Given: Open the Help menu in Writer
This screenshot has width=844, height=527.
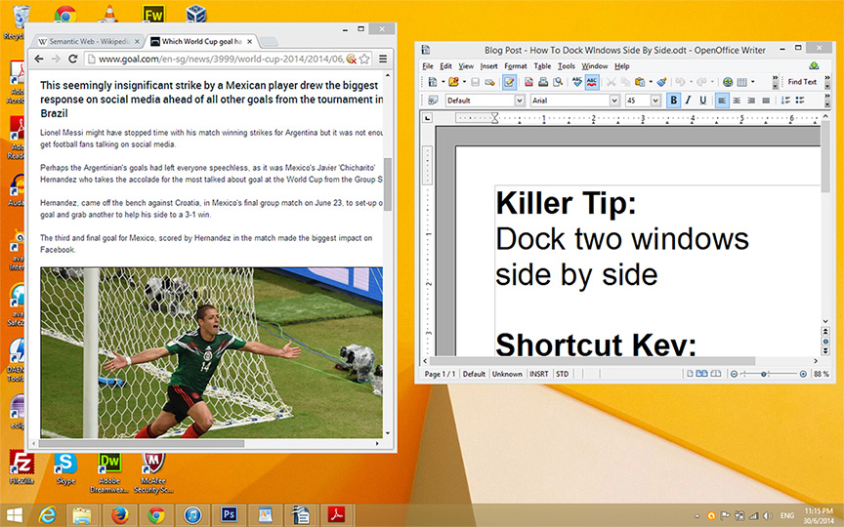Looking at the screenshot, I should coord(621,66).
